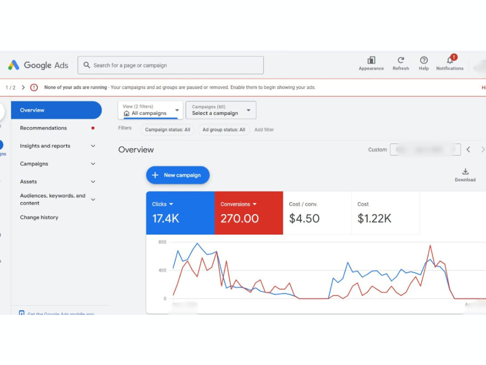Click the 800 axis label on chart

162,242
